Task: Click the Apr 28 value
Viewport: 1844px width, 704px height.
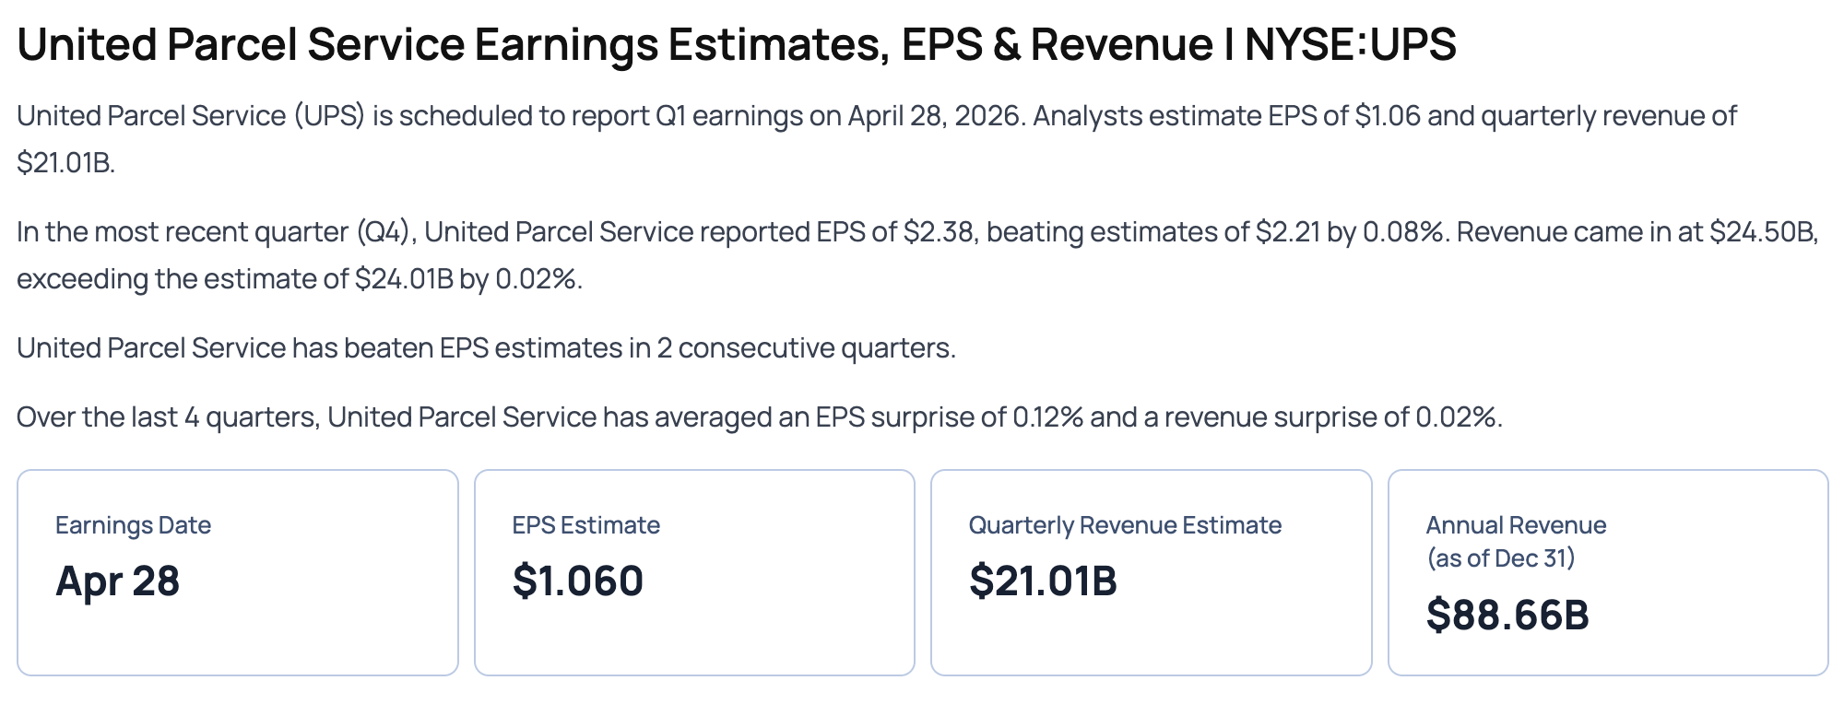Action: (117, 581)
